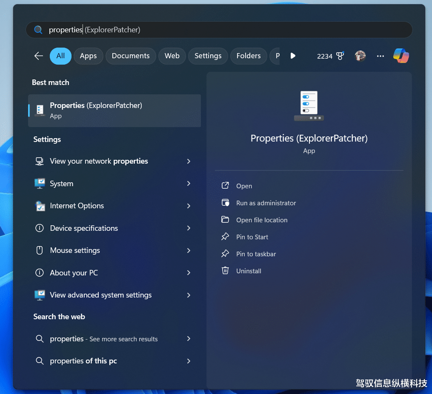Expand View your network properties chevron
The height and width of the screenshot is (394, 432).
pyautogui.click(x=189, y=161)
